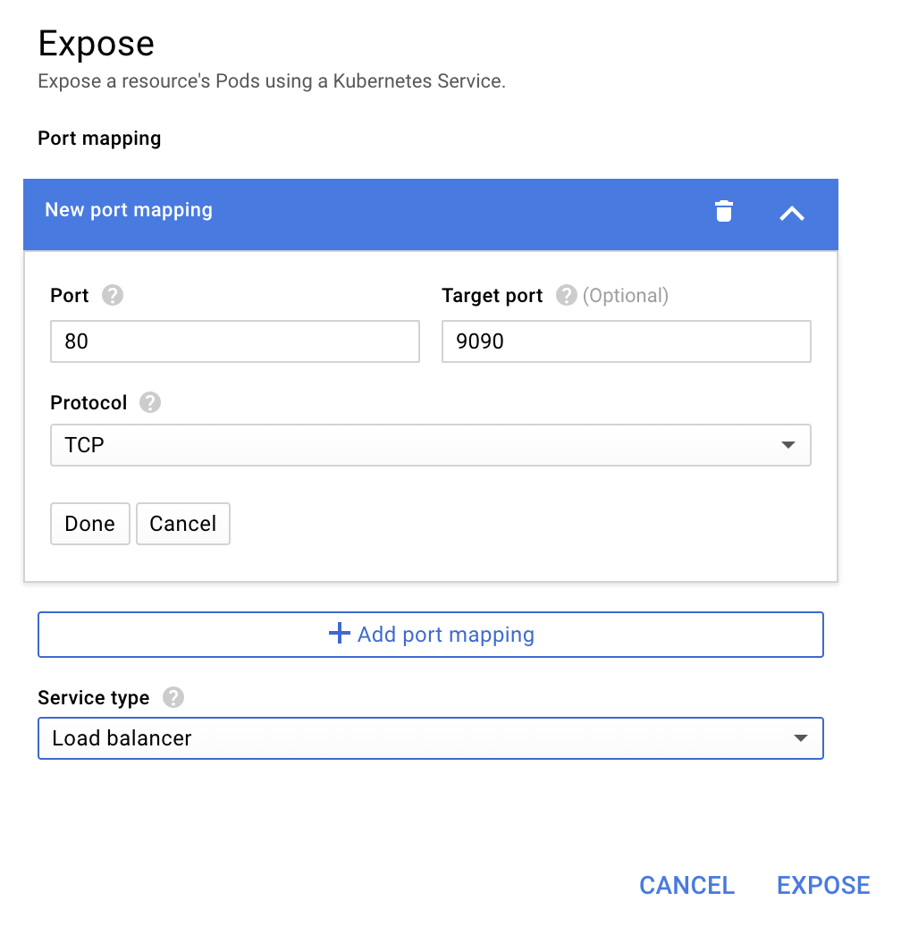Open the Service type Load balancer dropdown
The height and width of the screenshot is (926, 901).
pos(429,738)
